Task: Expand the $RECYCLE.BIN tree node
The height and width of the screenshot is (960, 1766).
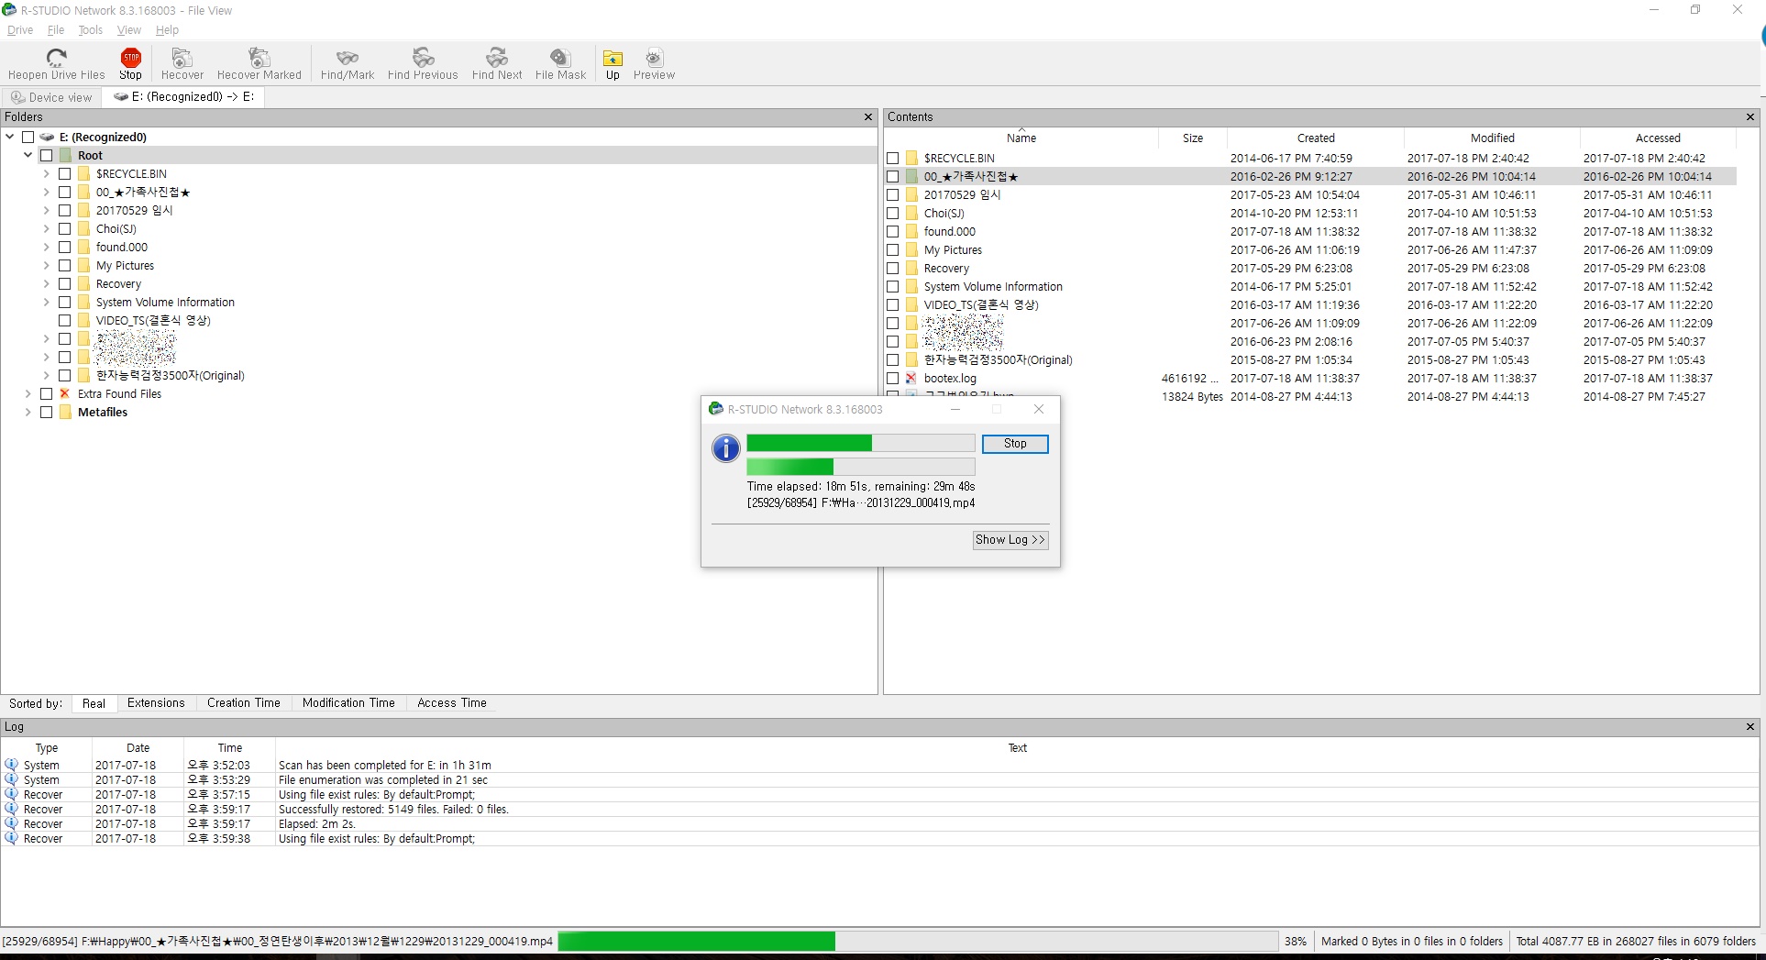Action: pos(47,173)
